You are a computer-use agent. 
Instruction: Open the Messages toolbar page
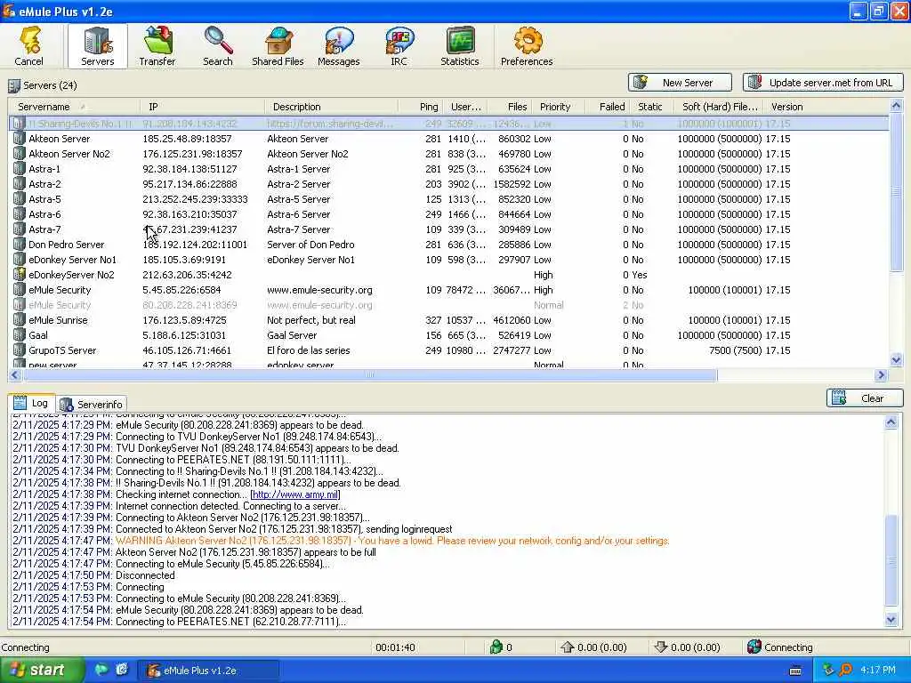[x=339, y=46]
